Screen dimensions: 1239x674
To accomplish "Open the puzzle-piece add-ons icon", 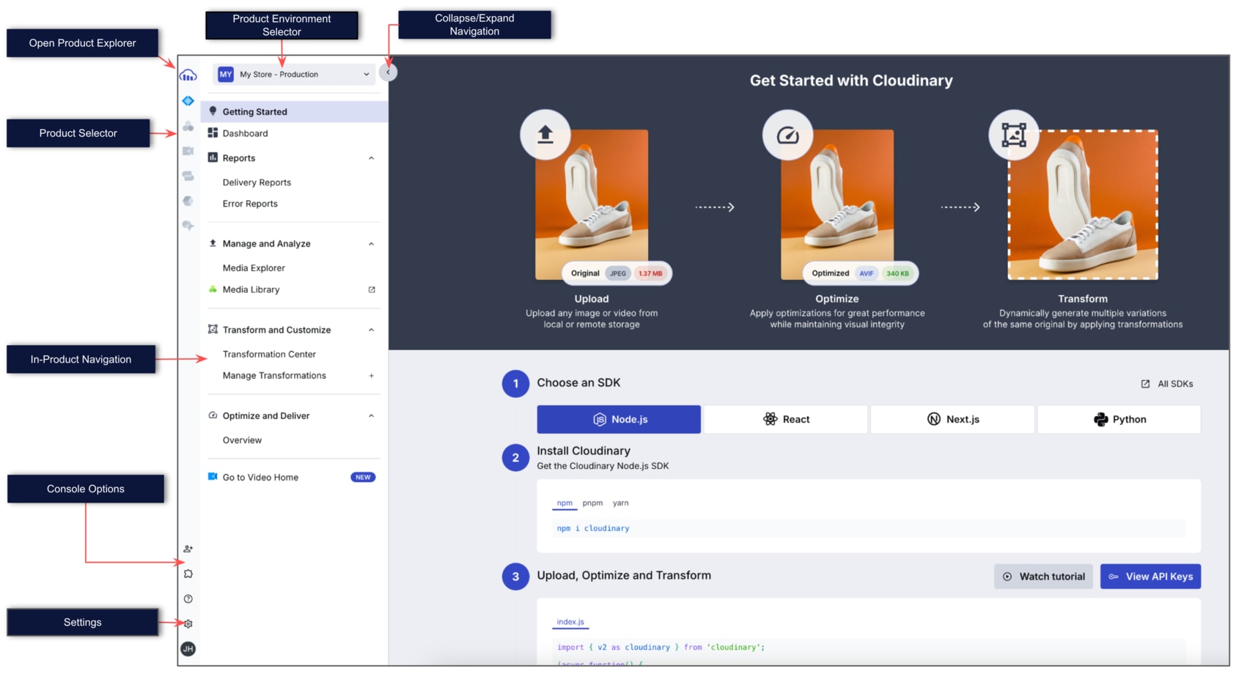I will click(x=188, y=574).
